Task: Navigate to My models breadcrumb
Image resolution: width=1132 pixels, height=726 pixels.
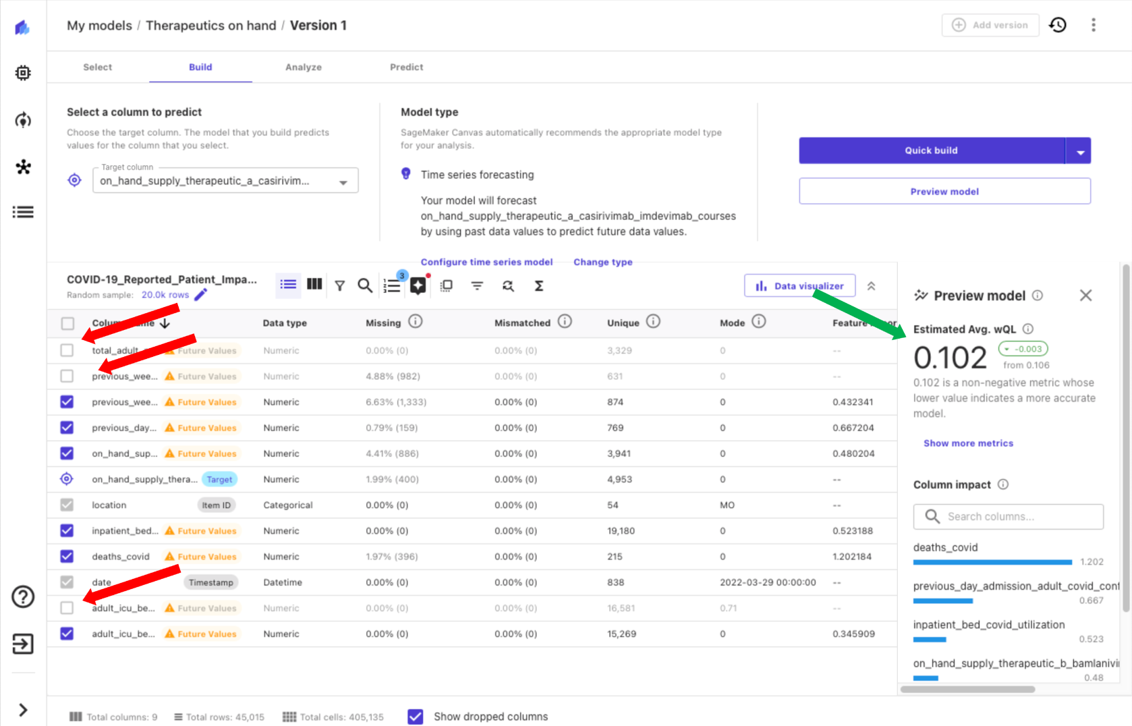Action: pos(99,26)
